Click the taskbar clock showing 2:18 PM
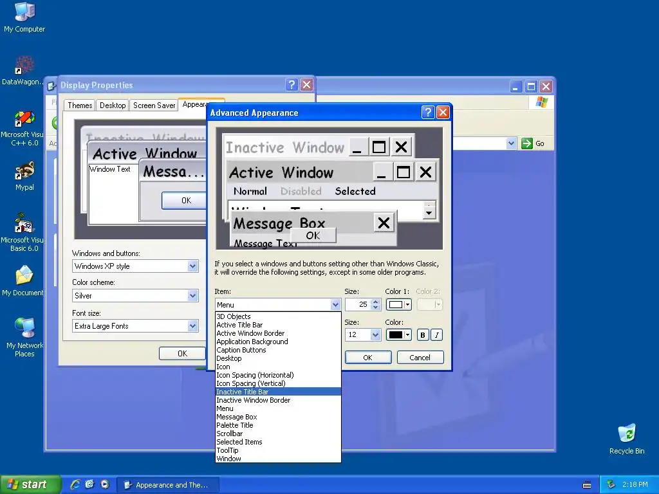The width and height of the screenshot is (659, 494). [x=635, y=485]
